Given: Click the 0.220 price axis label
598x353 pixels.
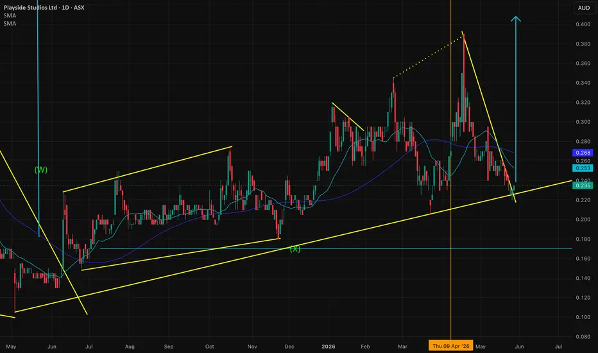Looking at the screenshot, I should click(583, 200).
